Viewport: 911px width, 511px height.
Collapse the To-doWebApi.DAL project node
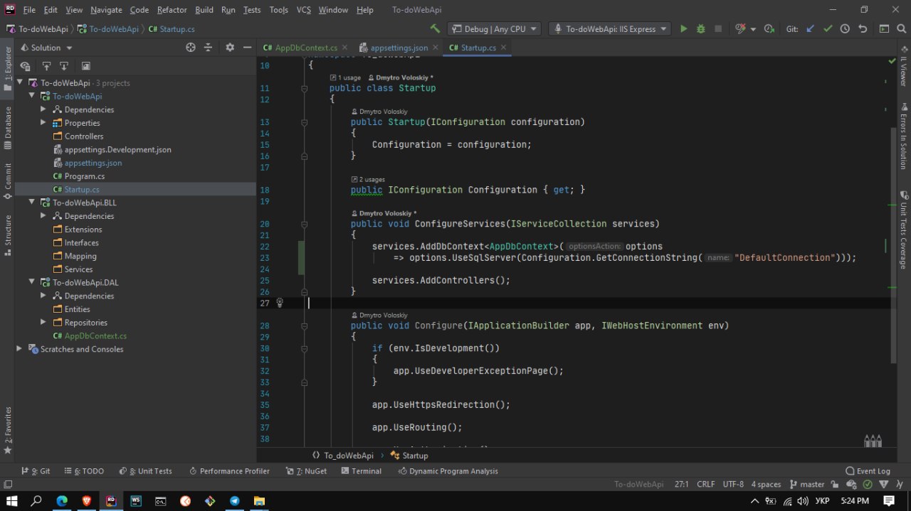click(32, 282)
